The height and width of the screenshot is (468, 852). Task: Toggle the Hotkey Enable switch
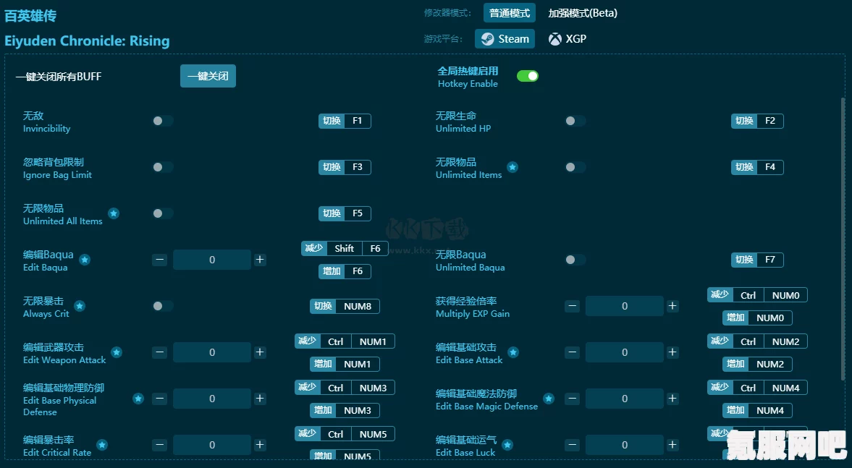pyautogui.click(x=527, y=76)
